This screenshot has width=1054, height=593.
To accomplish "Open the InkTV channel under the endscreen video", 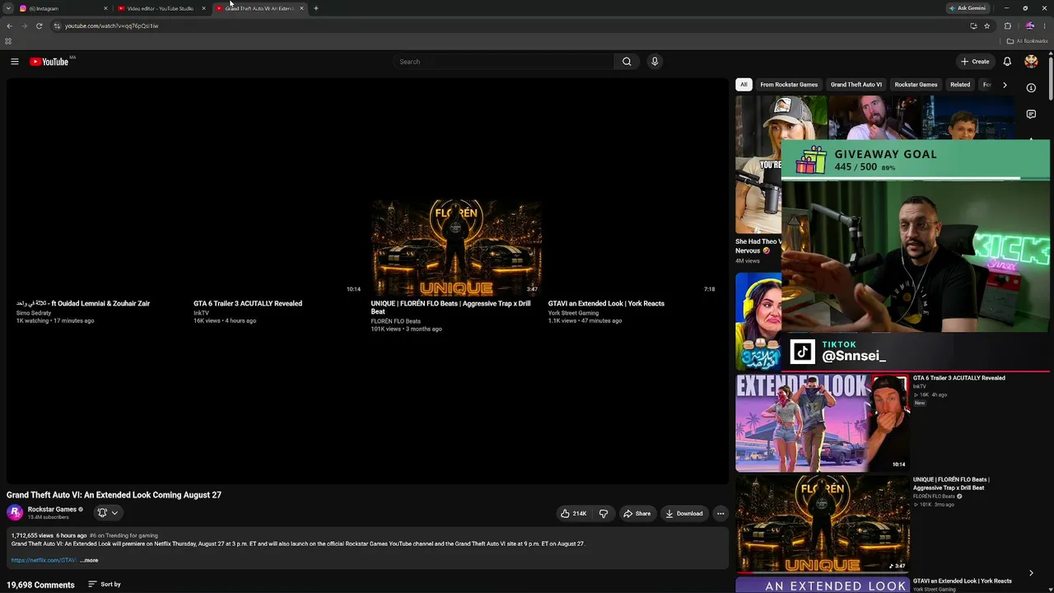I will coord(201,313).
